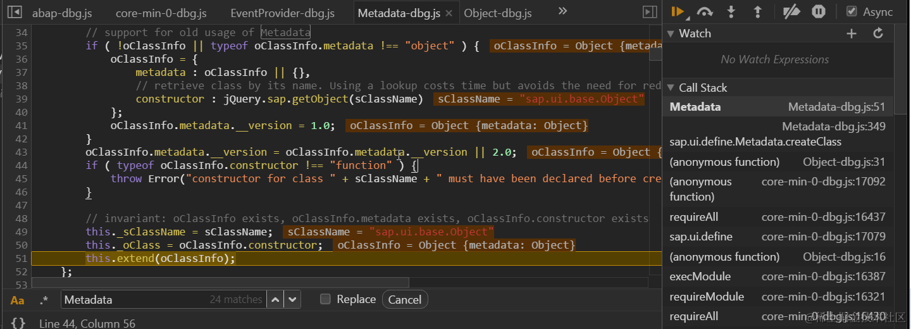Toggle case sensitive search (Aa)
Screen dimensions: 911x329
(18, 300)
